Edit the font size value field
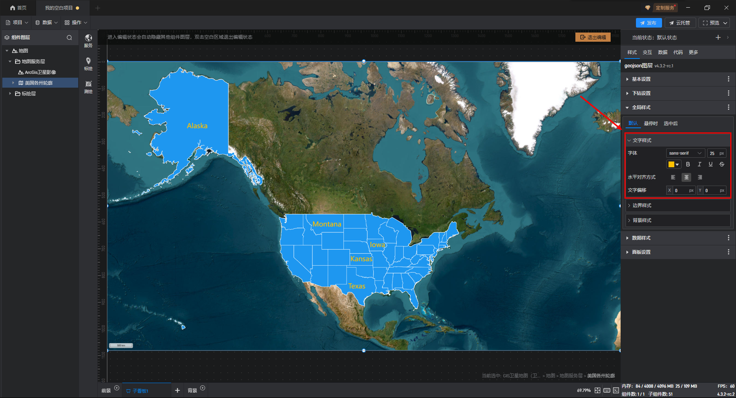Viewport: 736px width, 398px height. (716, 153)
